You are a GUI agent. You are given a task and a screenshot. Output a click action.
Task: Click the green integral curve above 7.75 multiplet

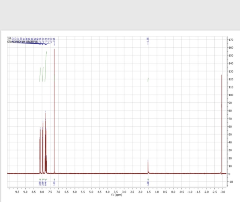46,67
